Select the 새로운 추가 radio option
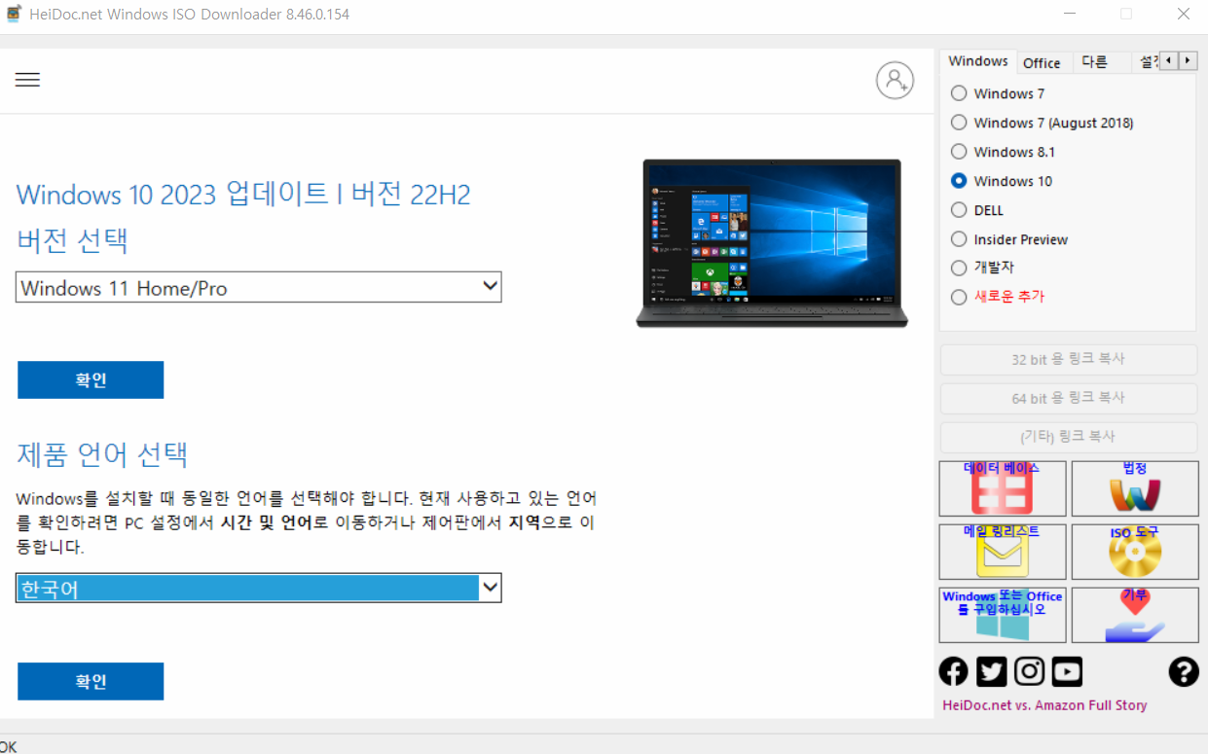The width and height of the screenshot is (1208, 754). coord(998,297)
